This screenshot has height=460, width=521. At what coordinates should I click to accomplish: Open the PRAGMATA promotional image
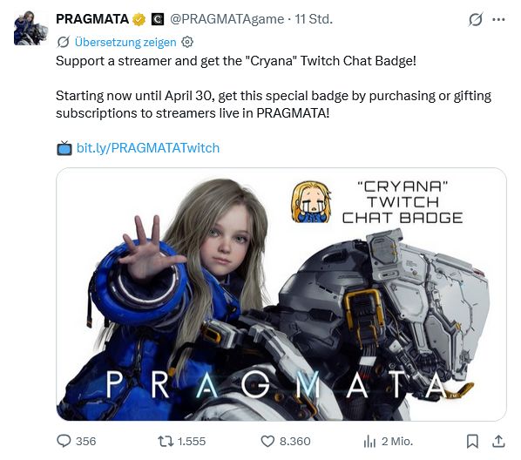[x=281, y=294]
